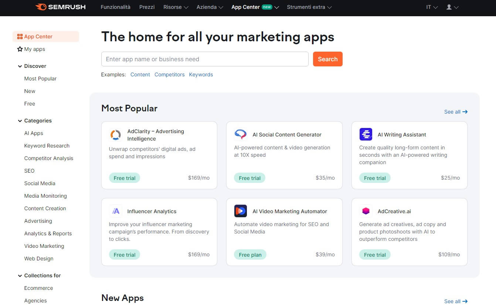Click the Free trial badge on AdClarity

tap(125, 178)
